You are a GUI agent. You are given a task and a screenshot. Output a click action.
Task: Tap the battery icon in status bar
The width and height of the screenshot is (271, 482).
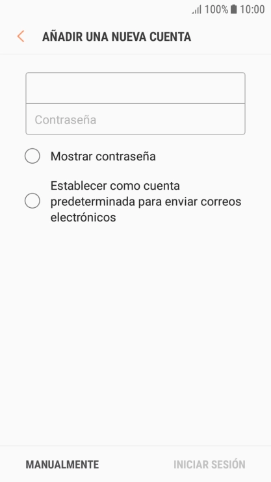click(x=234, y=9)
